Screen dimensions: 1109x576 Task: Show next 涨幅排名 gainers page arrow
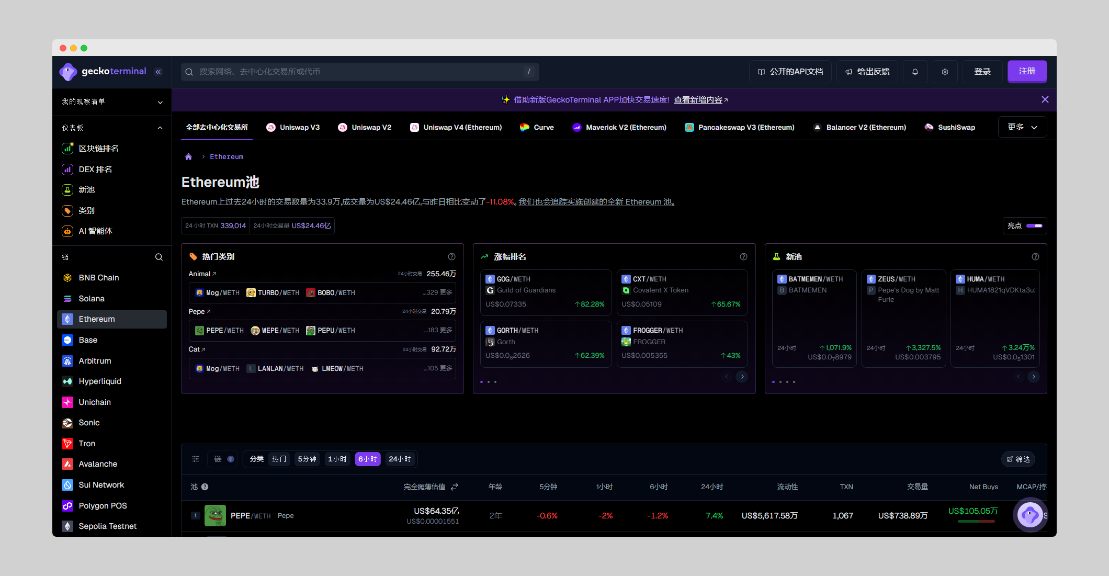(x=742, y=377)
